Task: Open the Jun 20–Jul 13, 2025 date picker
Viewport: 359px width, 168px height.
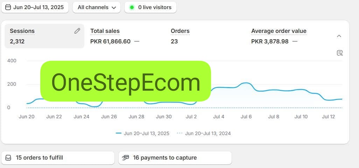Action: 35,7
